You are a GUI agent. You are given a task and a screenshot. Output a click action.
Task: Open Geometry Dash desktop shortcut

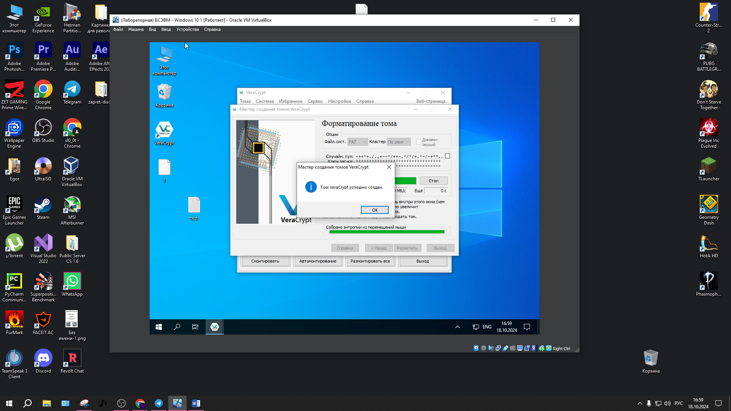pos(709,210)
